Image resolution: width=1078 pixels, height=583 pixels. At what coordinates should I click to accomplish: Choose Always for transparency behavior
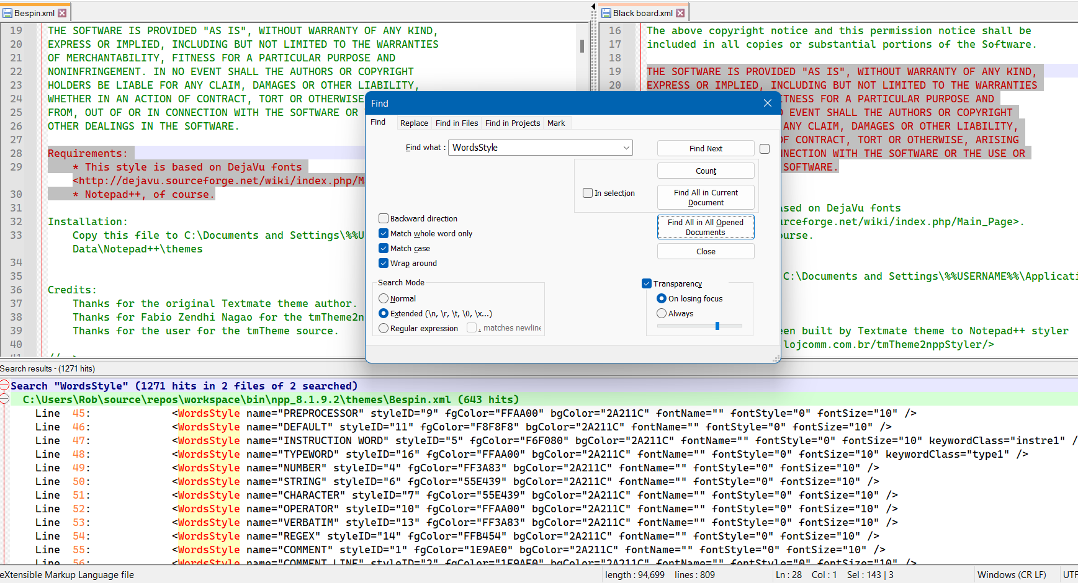662,313
